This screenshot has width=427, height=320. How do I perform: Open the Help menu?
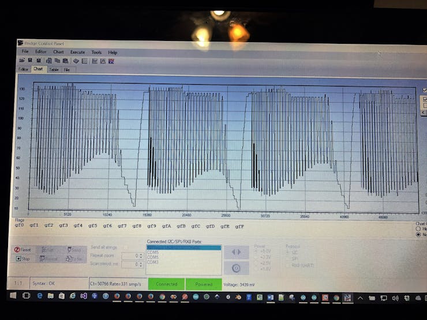click(x=113, y=52)
